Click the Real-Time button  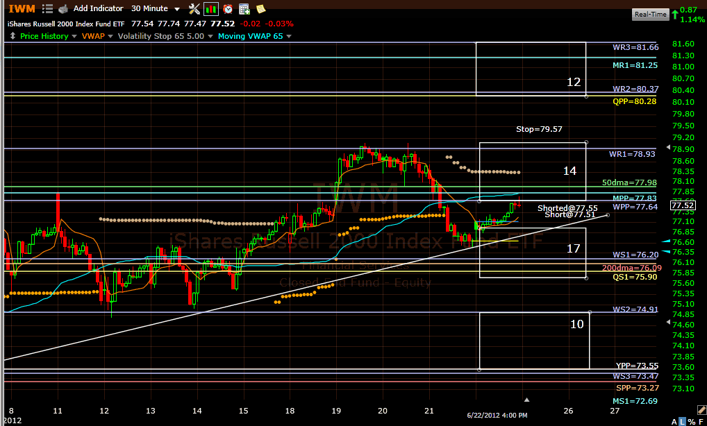[650, 15]
